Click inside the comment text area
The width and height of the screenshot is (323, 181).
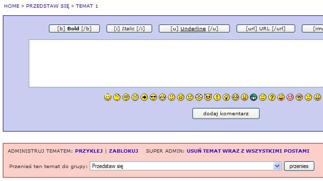point(176,63)
